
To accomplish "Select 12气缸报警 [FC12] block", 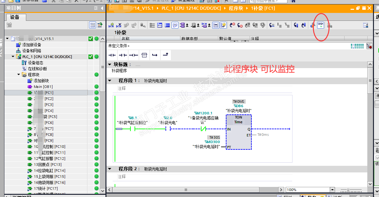I will click(x=50, y=159).
